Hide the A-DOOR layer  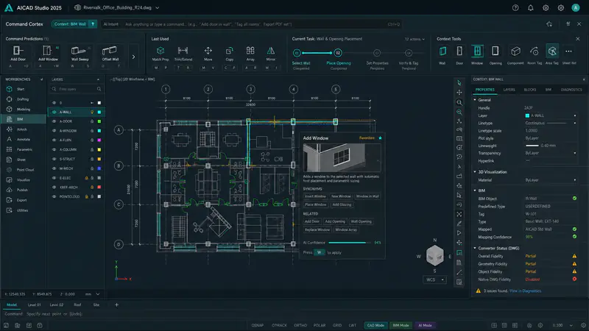pos(54,121)
